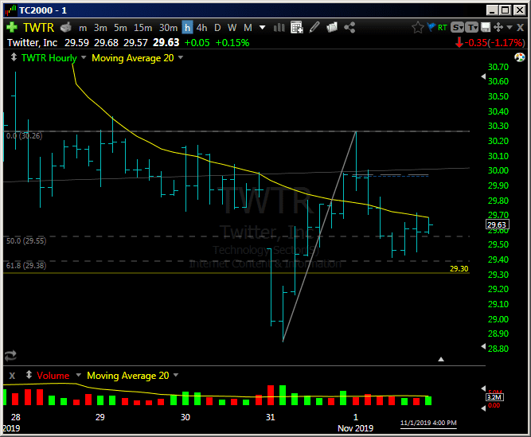Image resolution: width=531 pixels, height=437 pixels.
Task: Click the bar chart style icon
Action: tap(279, 28)
